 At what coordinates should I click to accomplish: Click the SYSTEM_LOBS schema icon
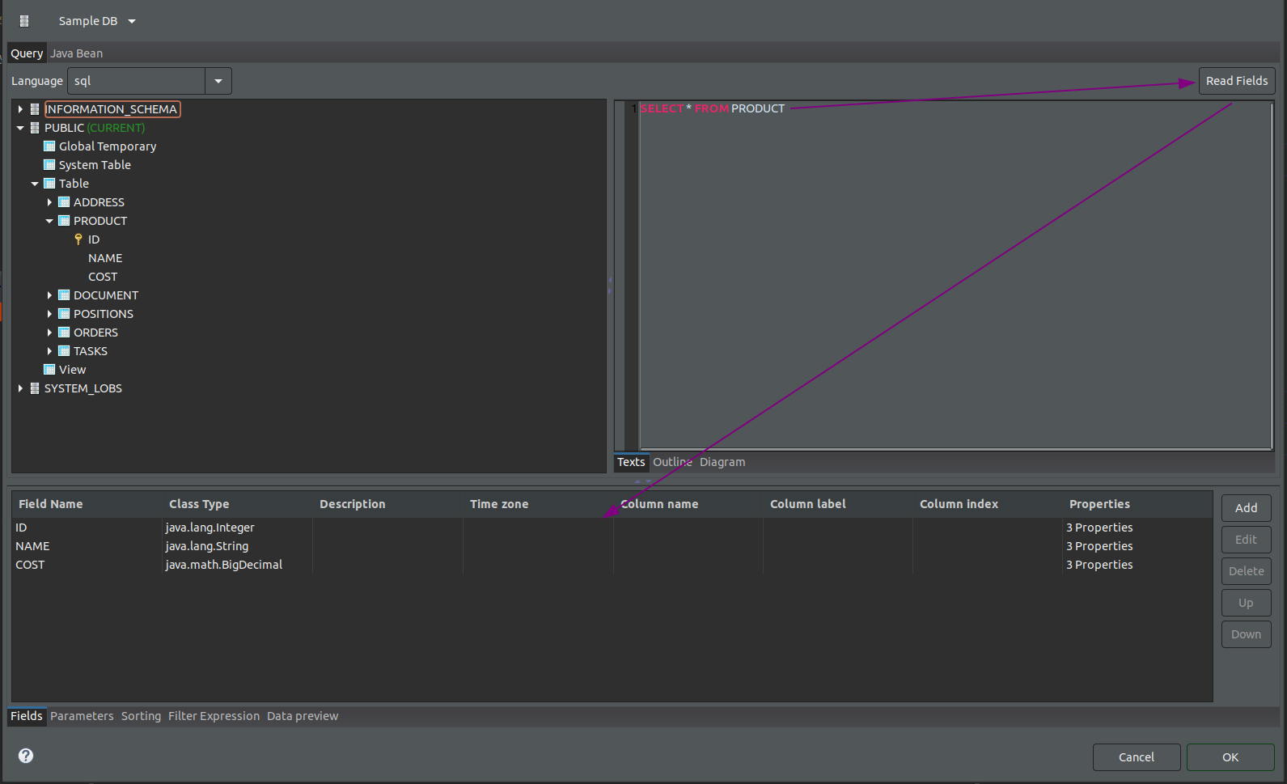(35, 388)
